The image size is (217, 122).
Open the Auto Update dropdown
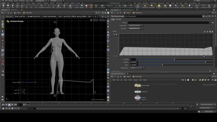point(210,111)
